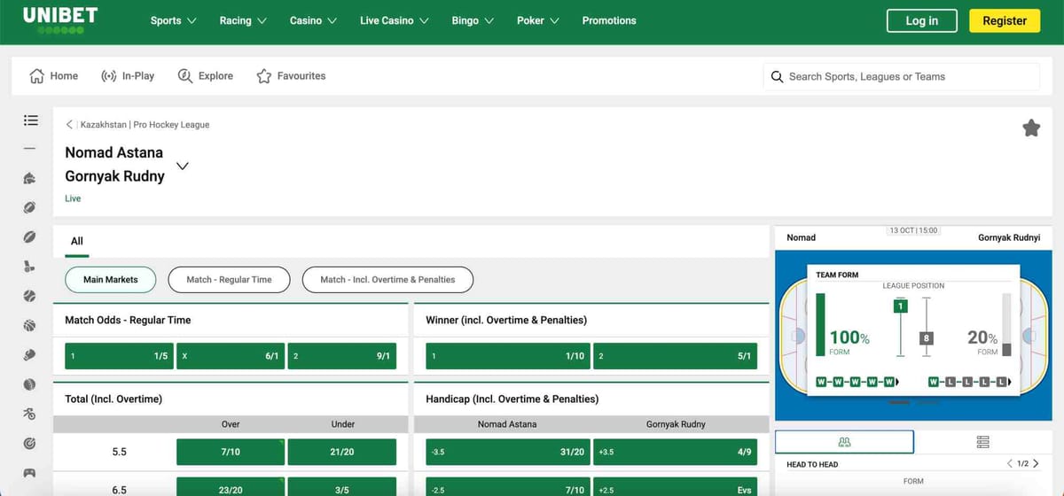Image resolution: width=1064 pixels, height=496 pixels.
Task: Select darts target sidebar icon
Action: point(30,442)
